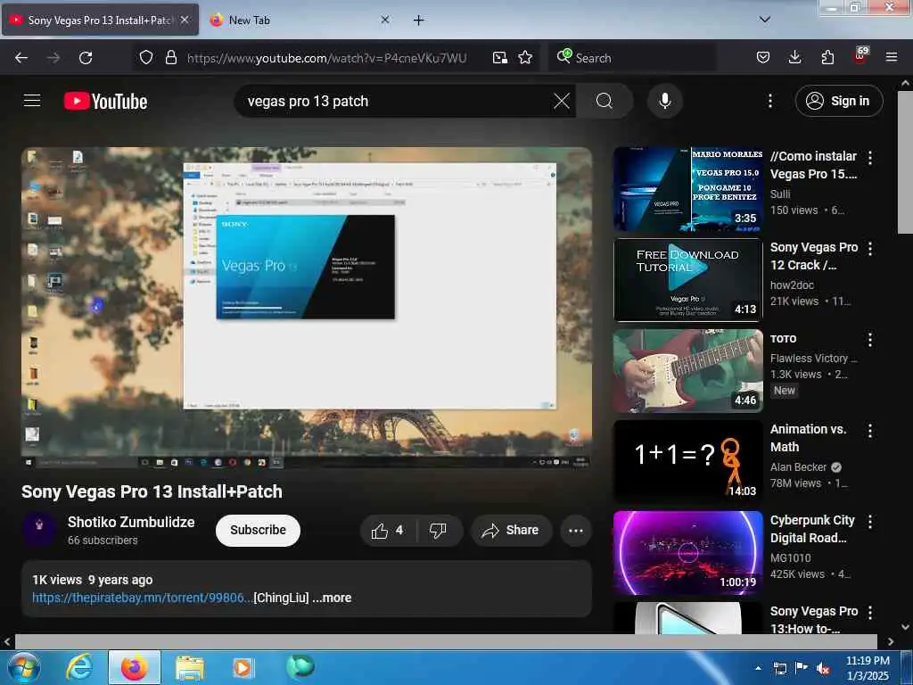This screenshot has height=685, width=913.
Task: Open options menu for Animation vs. Math
Action: point(870,431)
